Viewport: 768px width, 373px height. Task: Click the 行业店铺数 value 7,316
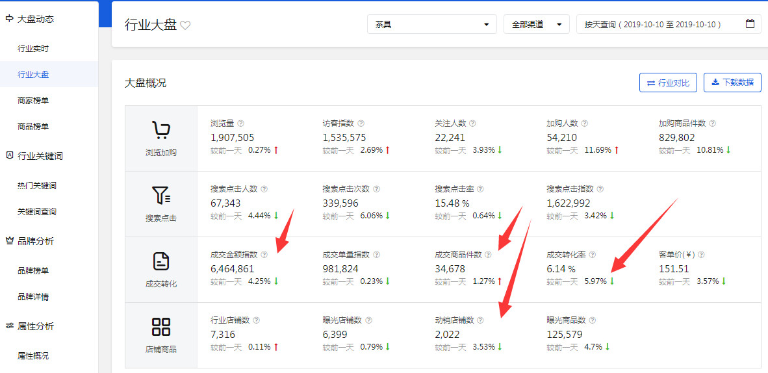(223, 334)
